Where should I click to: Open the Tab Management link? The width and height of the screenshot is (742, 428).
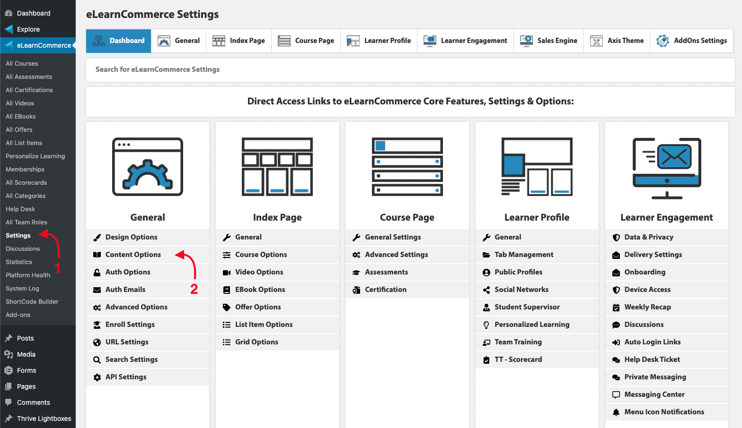pos(524,255)
